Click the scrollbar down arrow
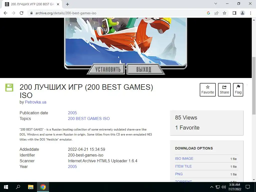Image resolution: width=256 pixels, height=192 pixels. pyautogui.click(x=254, y=180)
